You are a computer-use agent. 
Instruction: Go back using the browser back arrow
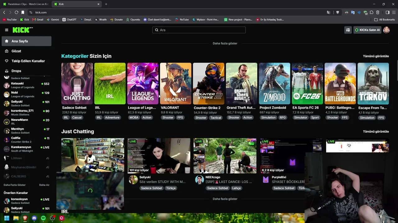[x=4, y=12]
